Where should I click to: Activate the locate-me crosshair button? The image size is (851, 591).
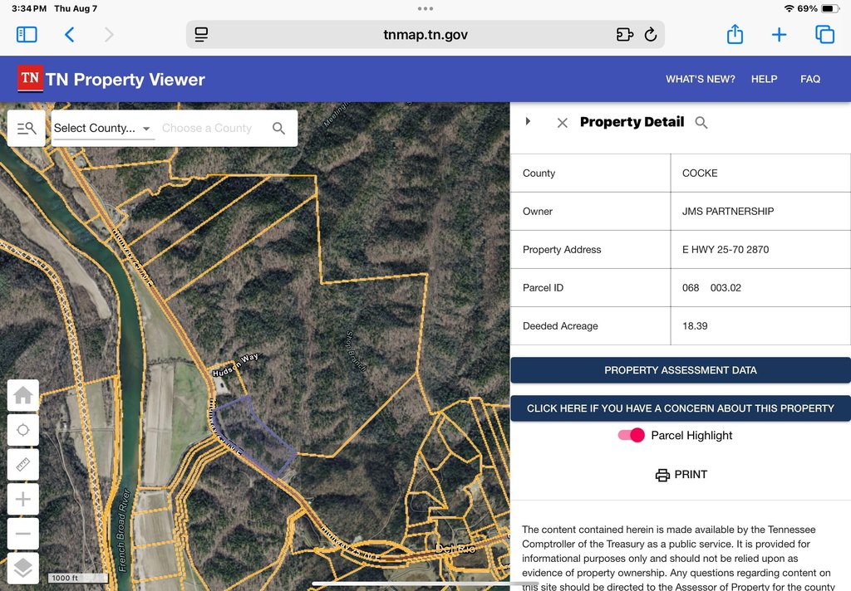(23, 430)
